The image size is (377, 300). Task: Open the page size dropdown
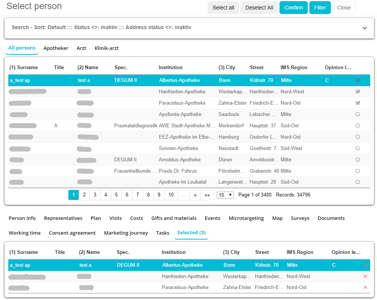pos(225,195)
